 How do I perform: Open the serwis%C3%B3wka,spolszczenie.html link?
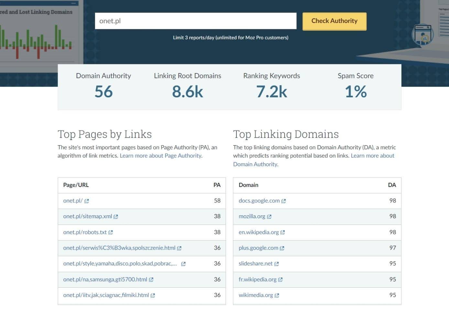pos(119,248)
